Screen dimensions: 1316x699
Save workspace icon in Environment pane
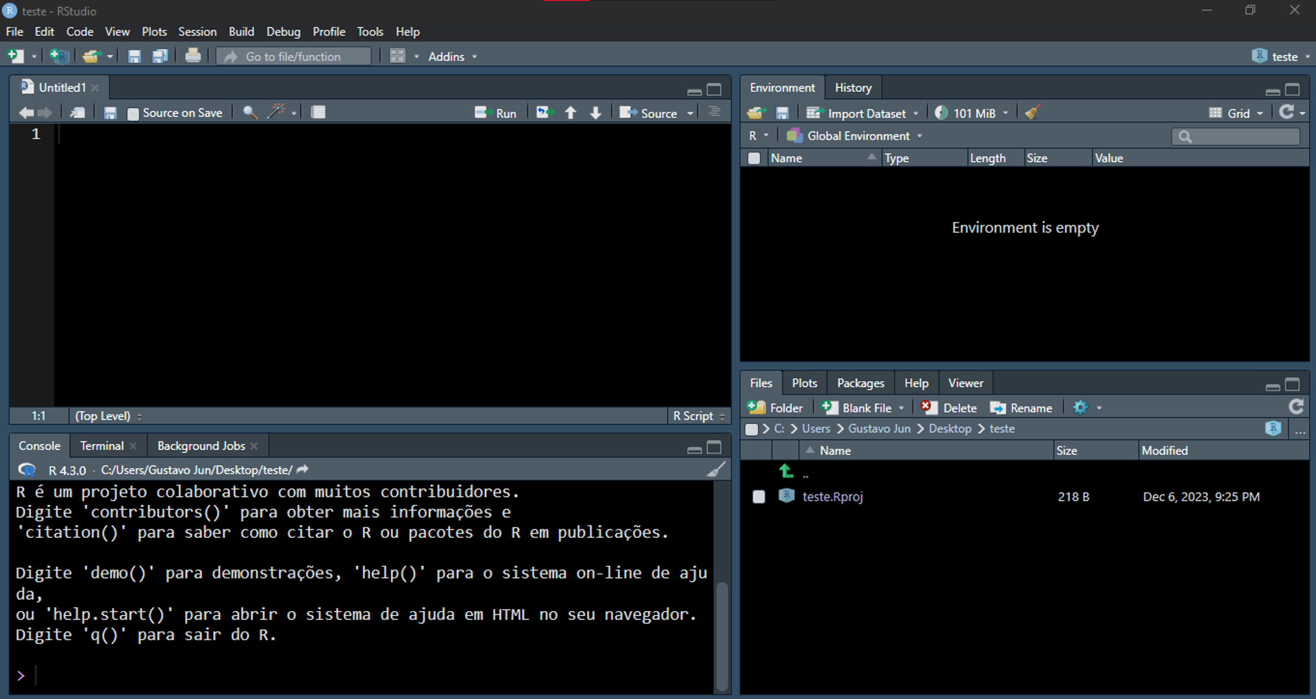(x=782, y=113)
